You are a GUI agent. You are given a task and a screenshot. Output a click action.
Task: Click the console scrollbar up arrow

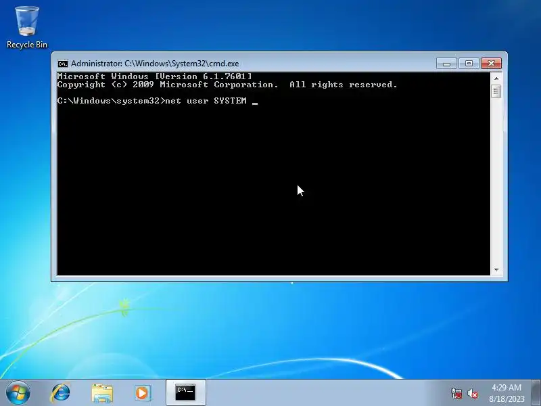coord(496,78)
